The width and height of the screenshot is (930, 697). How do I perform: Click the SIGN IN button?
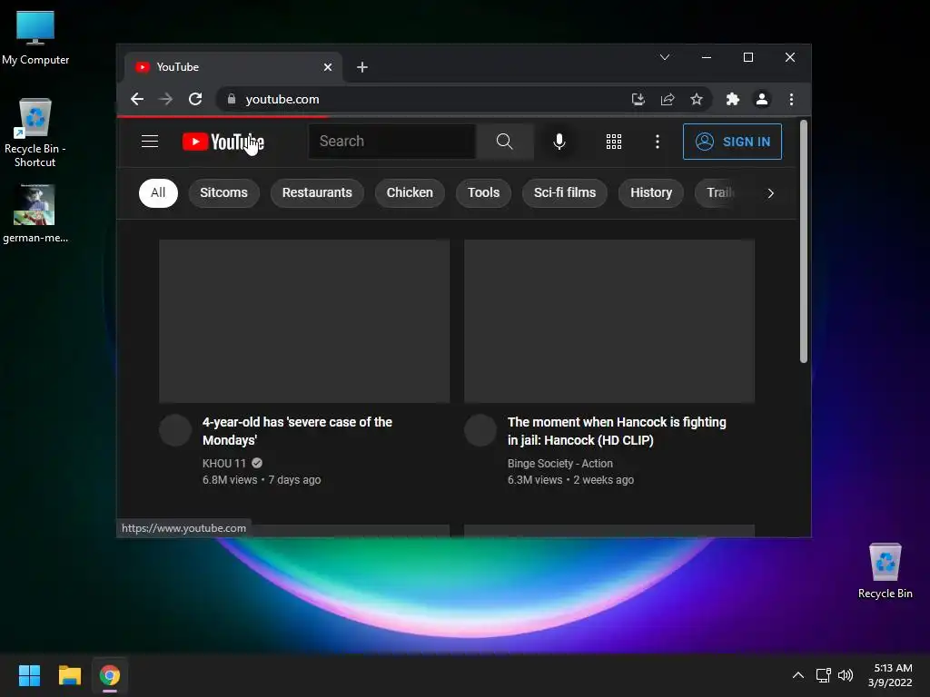(x=732, y=141)
